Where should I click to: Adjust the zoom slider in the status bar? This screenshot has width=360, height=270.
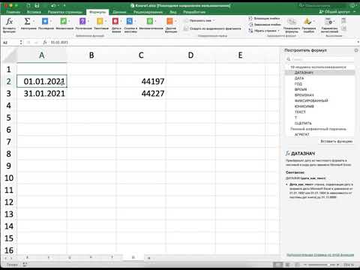[322, 265]
